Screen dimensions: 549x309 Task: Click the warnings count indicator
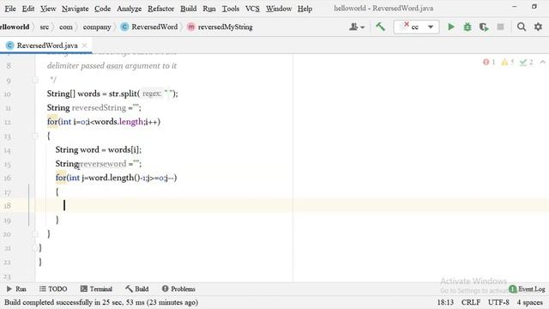(507, 63)
